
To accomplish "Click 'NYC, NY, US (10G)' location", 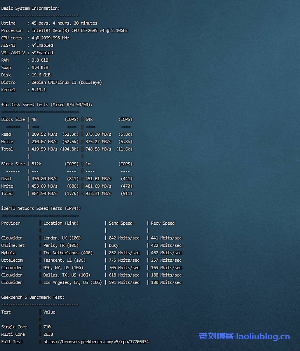I will (63, 268).
